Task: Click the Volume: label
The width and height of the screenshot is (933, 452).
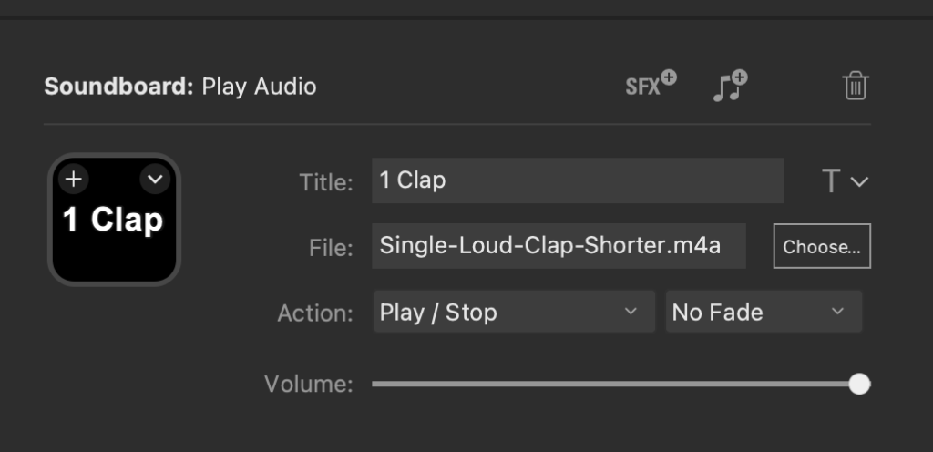Action: (308, 385)
